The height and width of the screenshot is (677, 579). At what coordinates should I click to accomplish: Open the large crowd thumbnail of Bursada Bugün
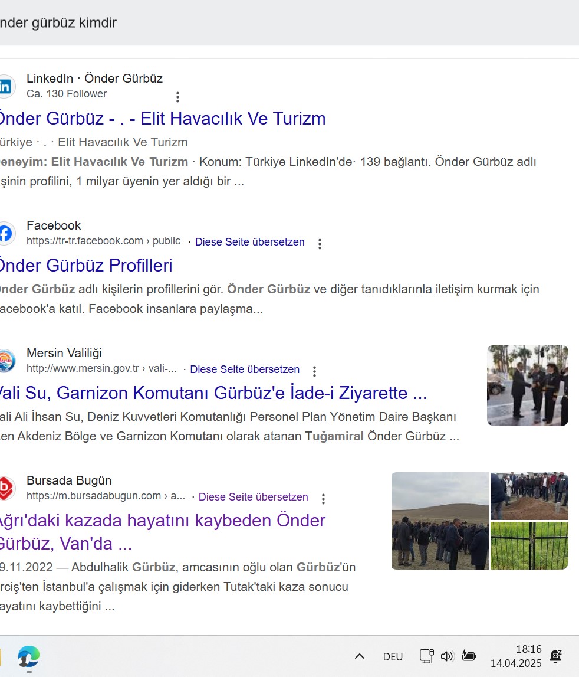pos(440,521)
